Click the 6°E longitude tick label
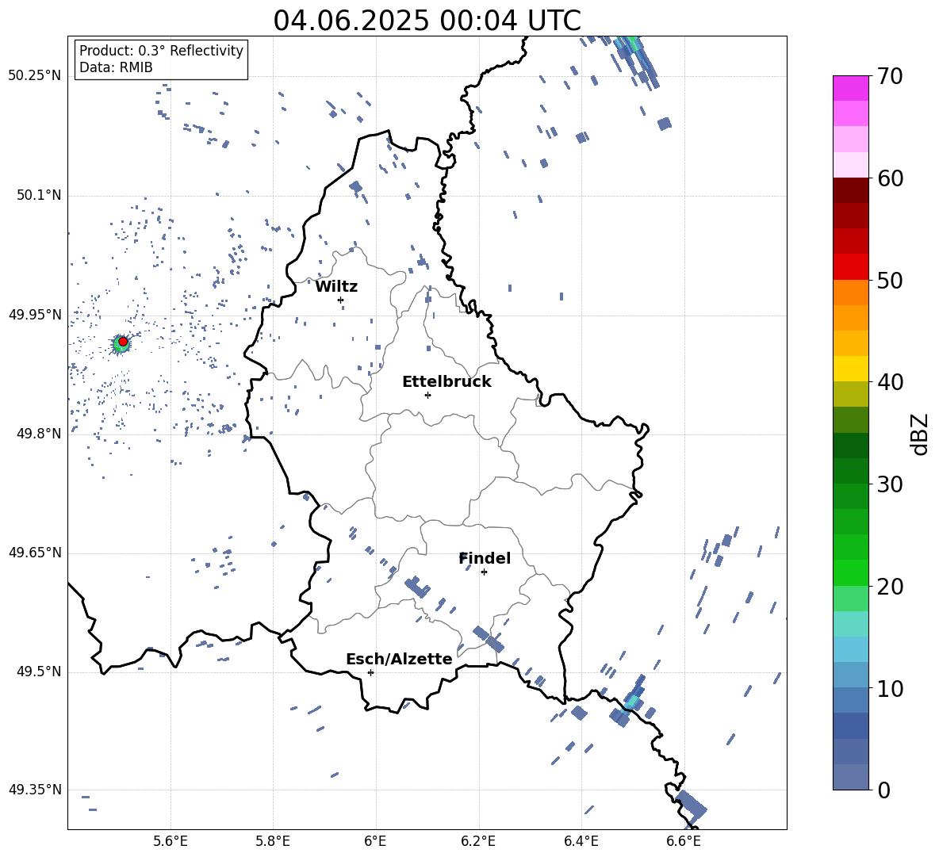939x857 pixels. pos(375,841)
